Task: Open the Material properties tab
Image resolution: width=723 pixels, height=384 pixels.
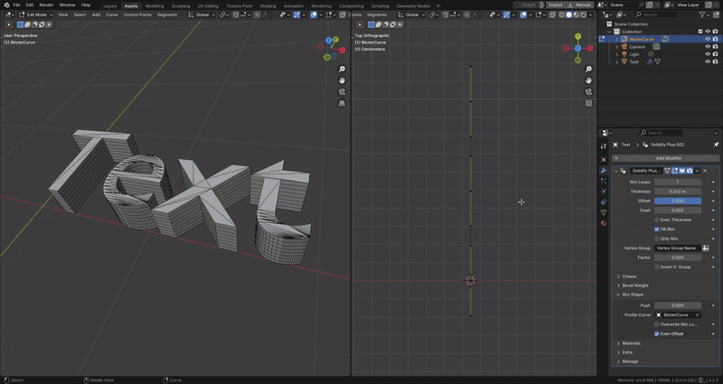Action: point(604,223)
